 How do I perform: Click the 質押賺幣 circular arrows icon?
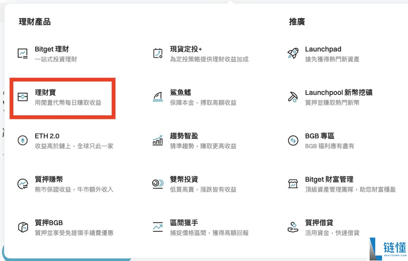pos(22,184)
